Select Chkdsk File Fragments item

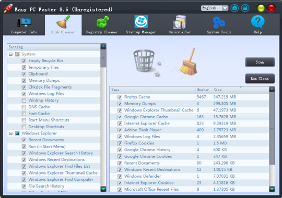50,87
